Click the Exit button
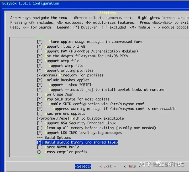 [108, 166]
